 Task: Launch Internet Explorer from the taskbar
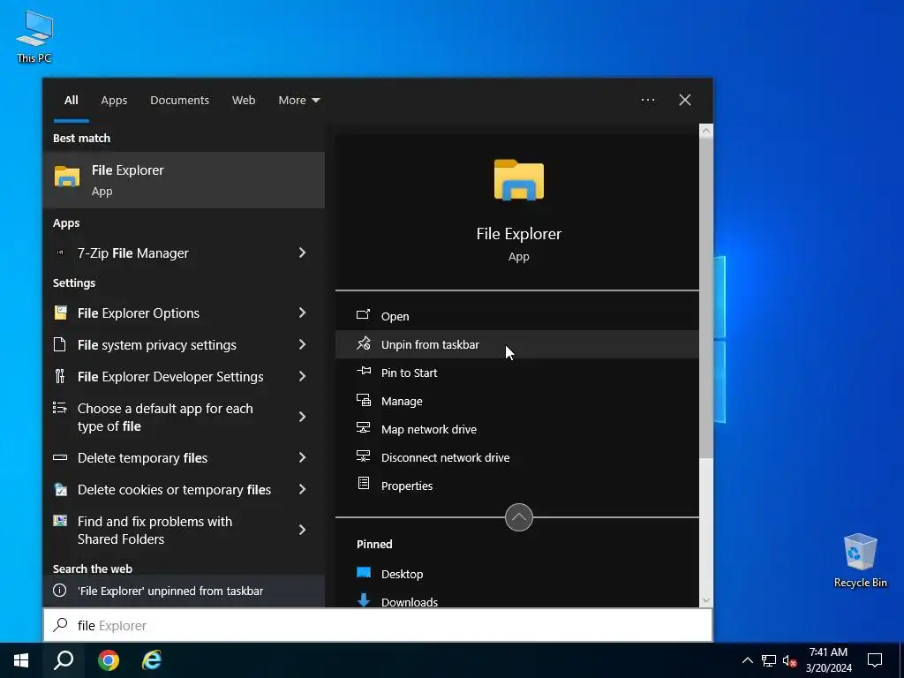pos(152,660)
